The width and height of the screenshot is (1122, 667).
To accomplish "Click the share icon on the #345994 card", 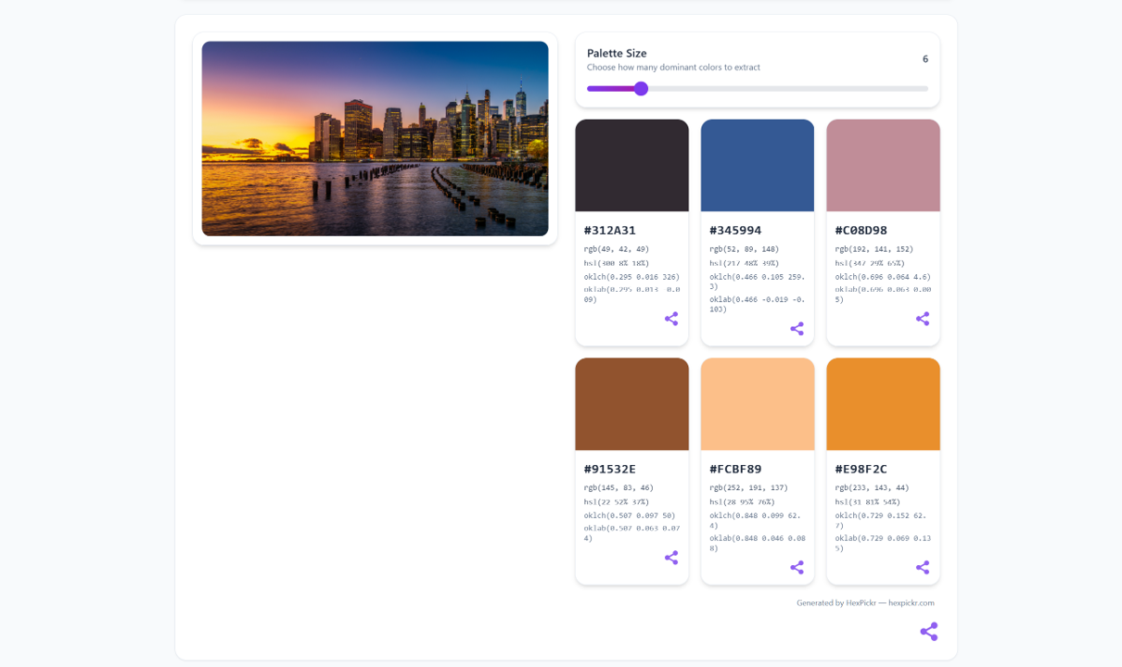I will [797, 328].
